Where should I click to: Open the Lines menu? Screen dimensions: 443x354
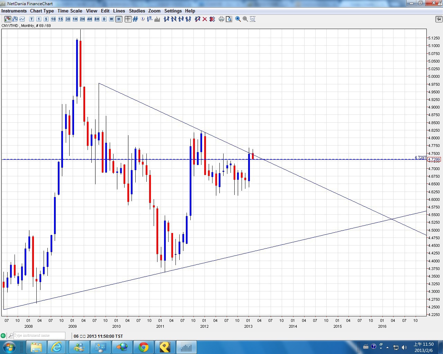click(119, 11)
